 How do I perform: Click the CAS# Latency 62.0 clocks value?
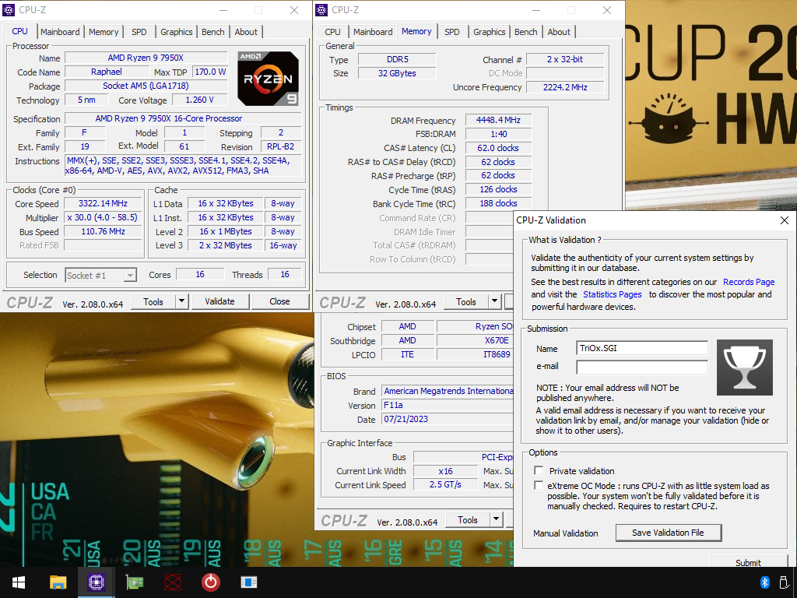498,148
